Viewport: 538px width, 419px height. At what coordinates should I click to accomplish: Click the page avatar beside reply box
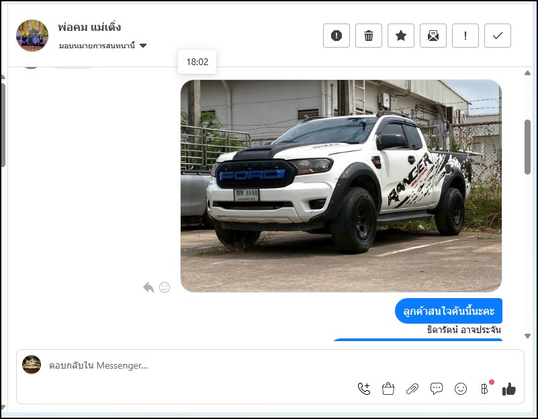(32, 365)
